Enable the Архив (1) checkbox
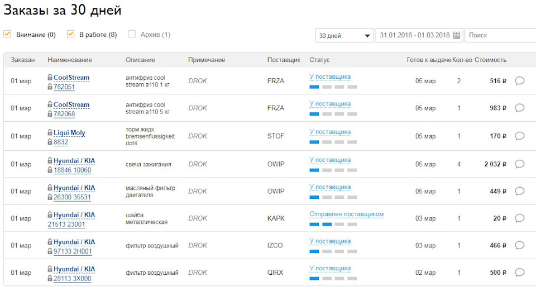This screenshot has width=536, height=296. (x=131, y=34)
